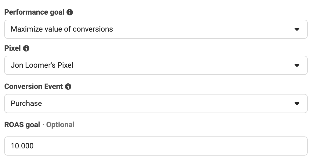Select the Maximize value of conversions field
Viewport: 313px width, 163px height.
click(x=156, y=29)
